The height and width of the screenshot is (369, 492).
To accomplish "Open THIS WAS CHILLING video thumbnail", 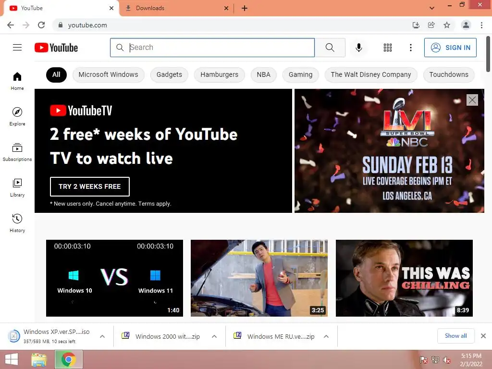I will coord(404,278).
